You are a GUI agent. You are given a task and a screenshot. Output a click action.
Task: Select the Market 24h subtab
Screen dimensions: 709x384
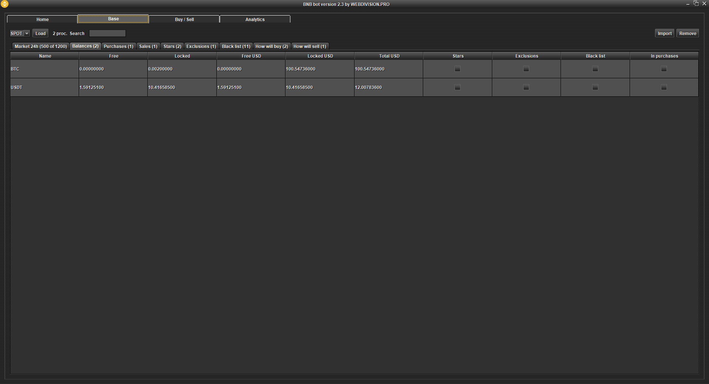click(41, 46)
